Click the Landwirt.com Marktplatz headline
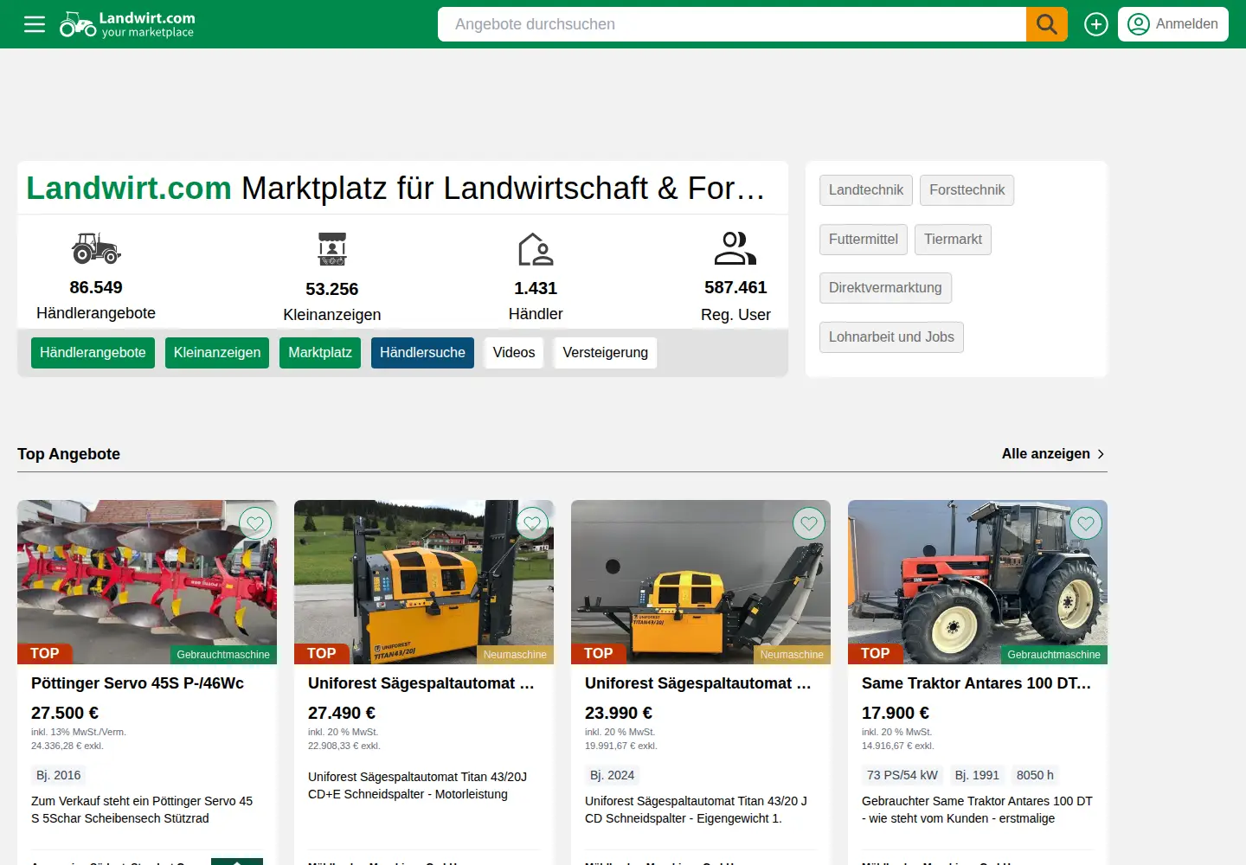1246x865 pixels. click(395, 188)
